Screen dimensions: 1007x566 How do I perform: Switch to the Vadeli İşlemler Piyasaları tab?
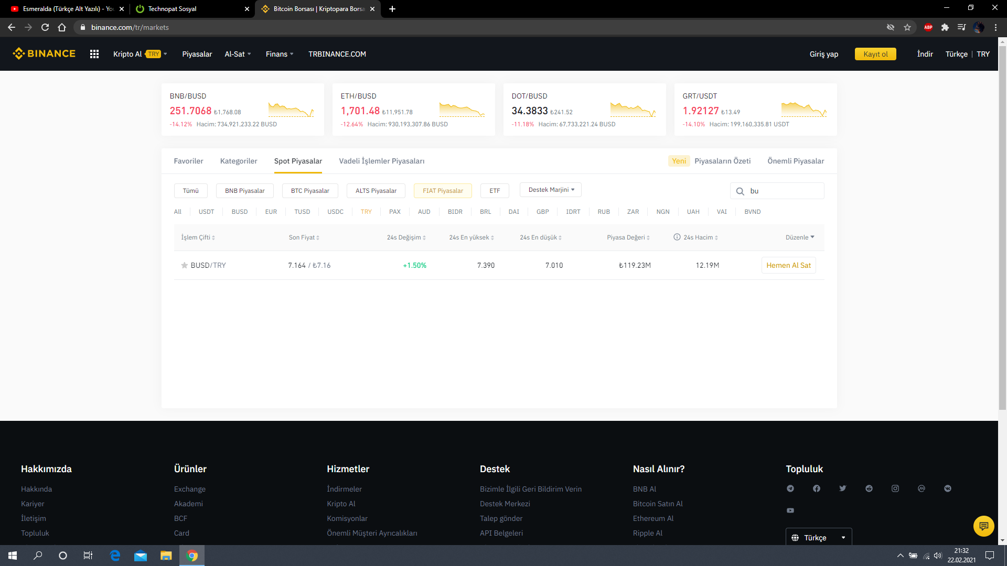click(x=381, y=161)
